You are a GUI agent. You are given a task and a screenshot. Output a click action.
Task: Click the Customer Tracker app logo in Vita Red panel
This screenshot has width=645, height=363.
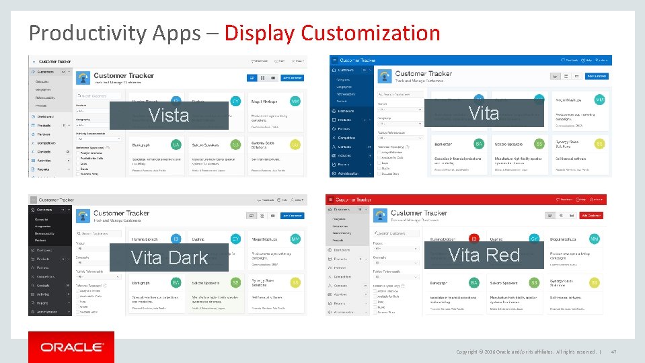(x=380, y=215)
